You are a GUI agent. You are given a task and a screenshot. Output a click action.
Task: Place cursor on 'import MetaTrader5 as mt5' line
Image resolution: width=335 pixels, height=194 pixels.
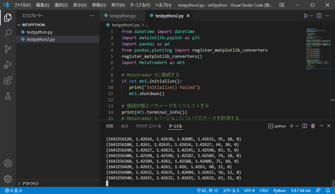[153, 62]
